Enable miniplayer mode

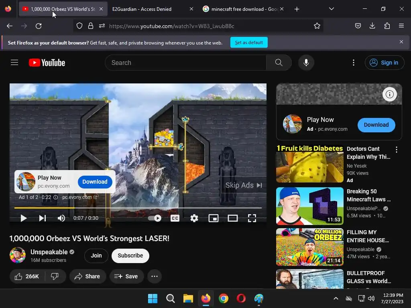[214, 218]
